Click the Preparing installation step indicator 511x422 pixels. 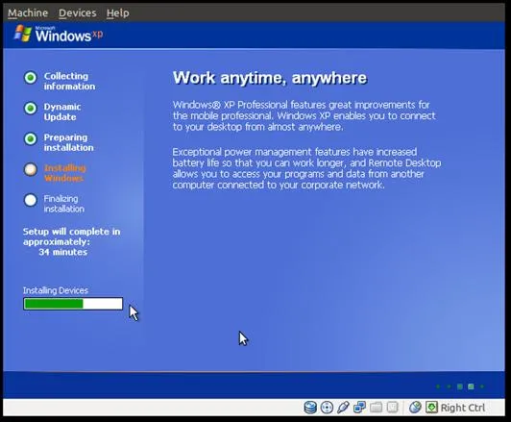click(31, 139)
